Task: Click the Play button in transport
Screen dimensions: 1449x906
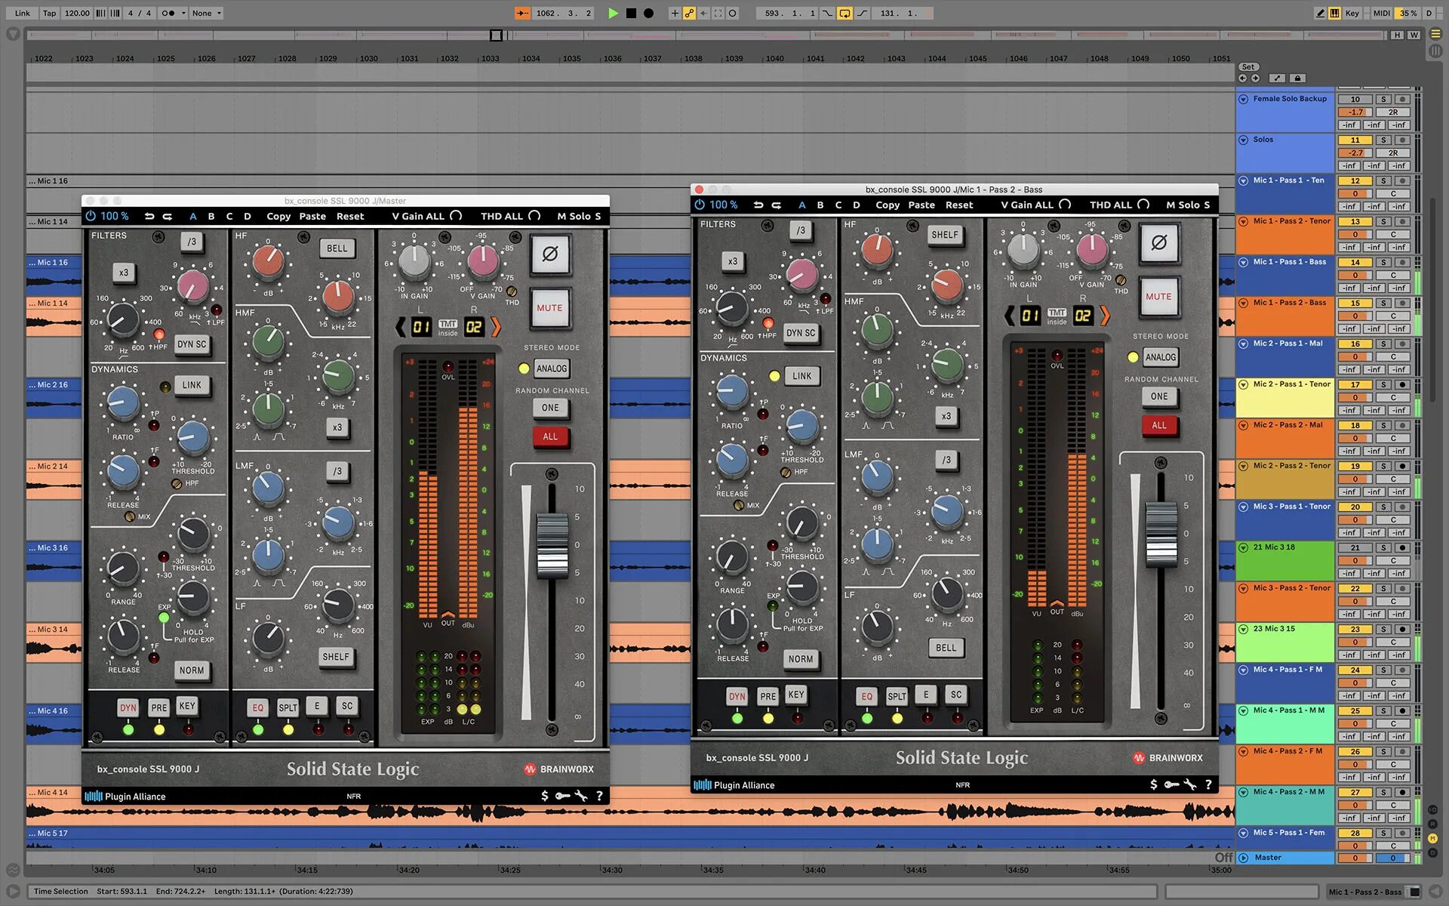Action: coord(613,13)
